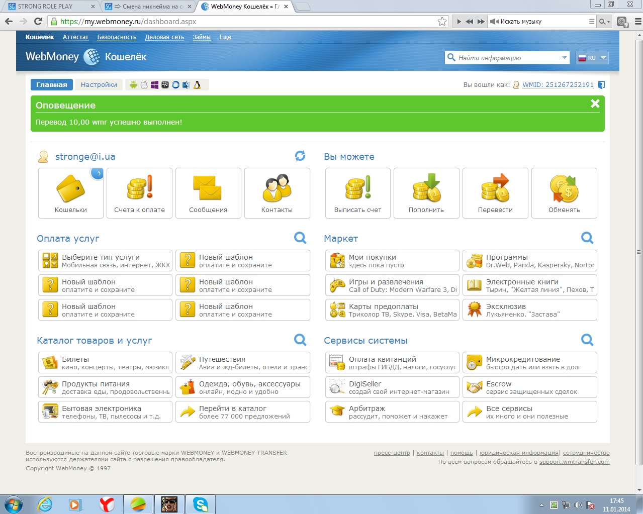Click Перейти в каталог
Screen dimensions: 643x514
point(243,412)
